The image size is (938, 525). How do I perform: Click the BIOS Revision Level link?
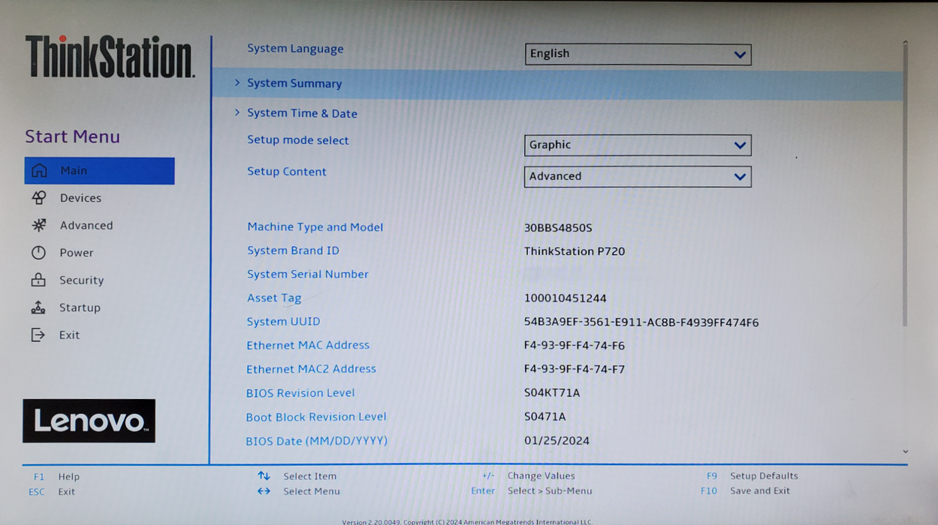tap(300, 392)
